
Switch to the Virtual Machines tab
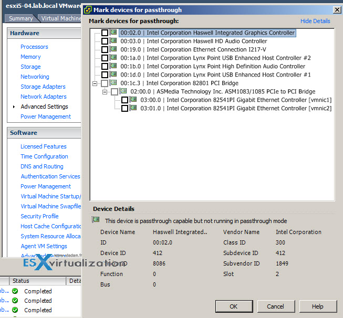[61, 18]
